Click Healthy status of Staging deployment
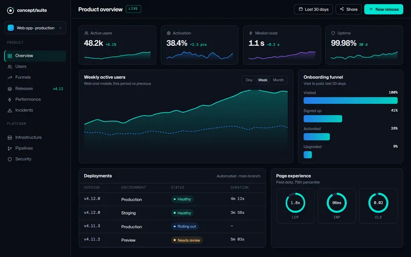 182,213
